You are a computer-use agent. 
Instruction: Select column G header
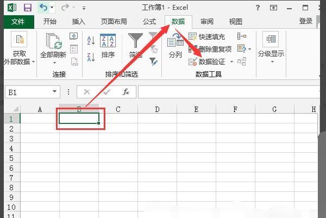pos(274,109)
